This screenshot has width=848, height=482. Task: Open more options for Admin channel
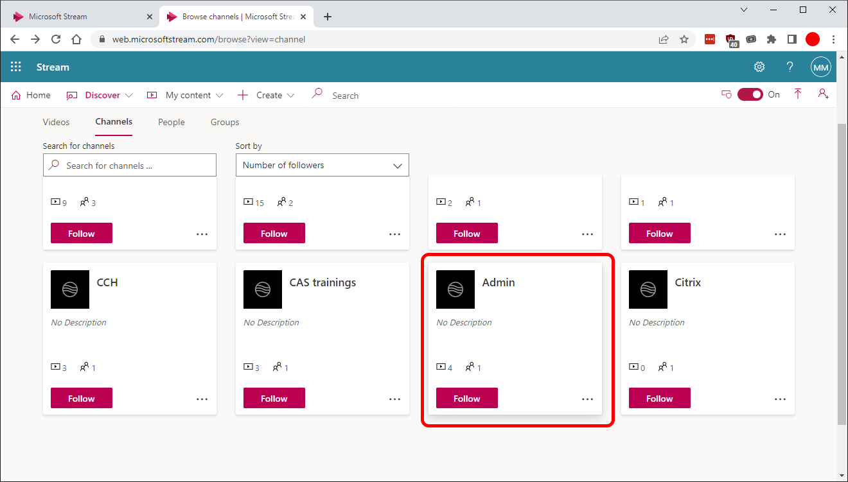588,399
